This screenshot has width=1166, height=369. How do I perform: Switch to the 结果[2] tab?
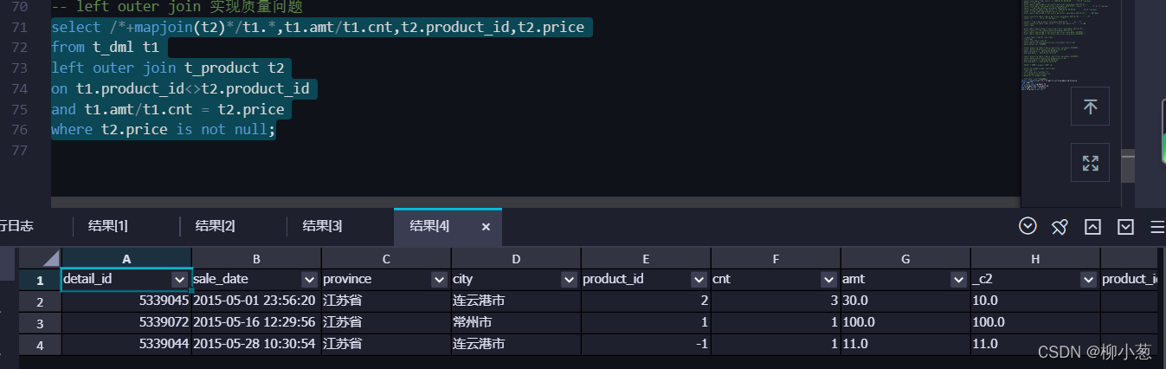coord(216,226)
